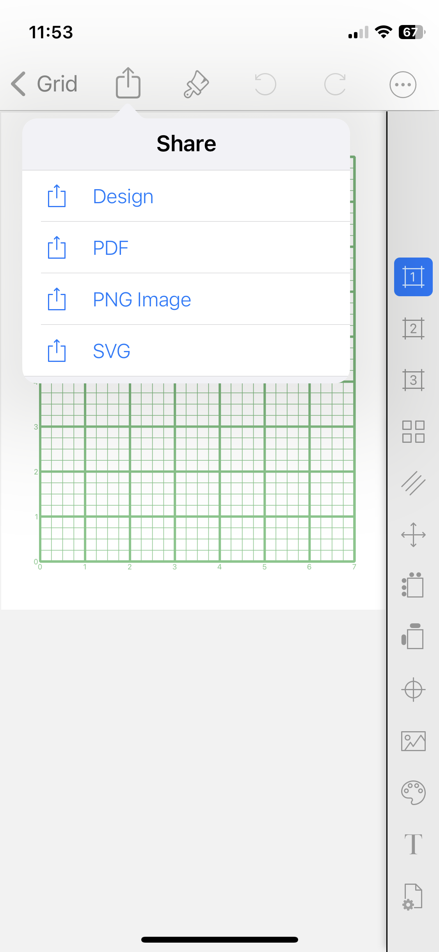Select artboard 3 in the right sidebar
Viewport: 439px width, 952px height.
point(413,380)
